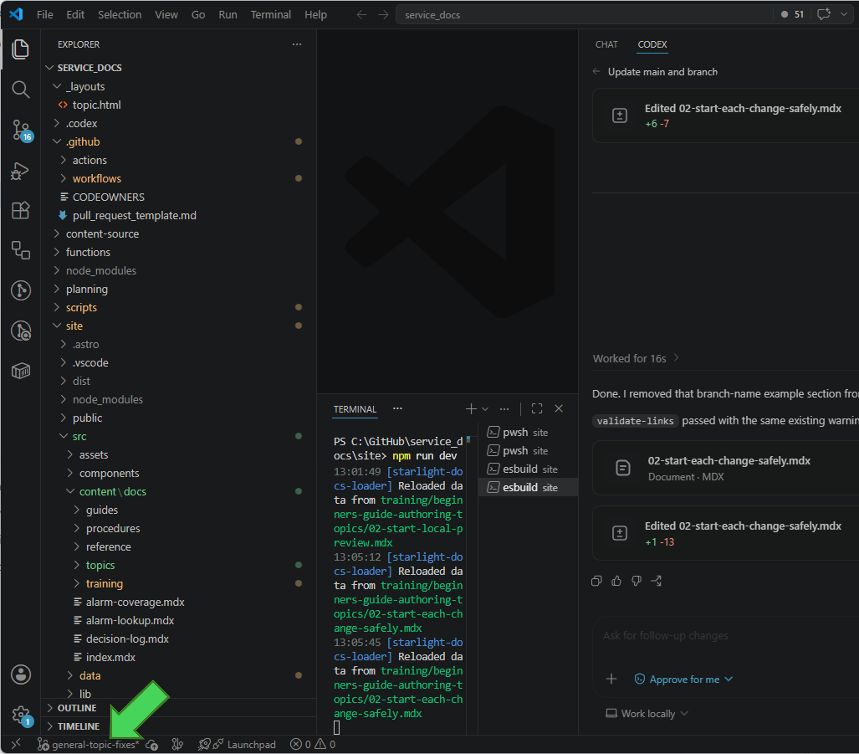Open the Search view icon
This screenshot has width=859, height=754.
coord(20,89)
